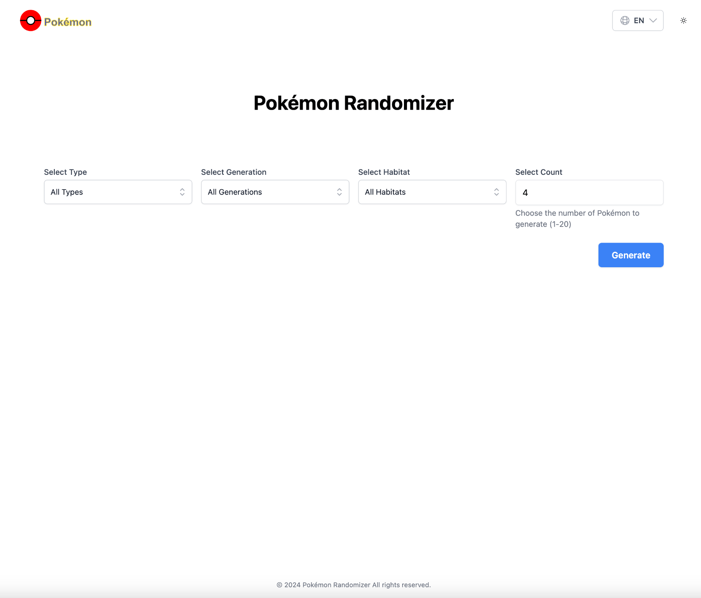This screenshot has height=598, width=701.
Task: Click the Select Generation label
Action: coord(234,172)
